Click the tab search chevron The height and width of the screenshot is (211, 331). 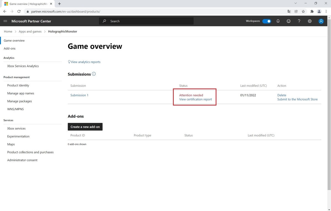[x=295, y=3]
